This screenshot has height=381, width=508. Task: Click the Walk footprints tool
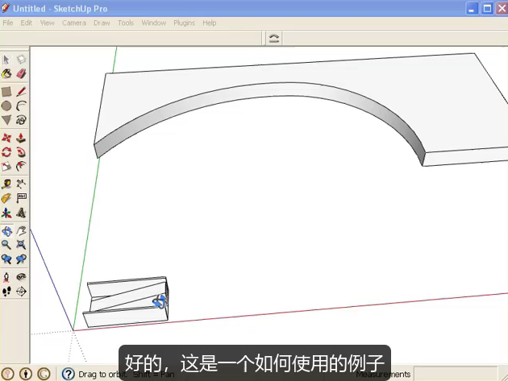point(6,291)
